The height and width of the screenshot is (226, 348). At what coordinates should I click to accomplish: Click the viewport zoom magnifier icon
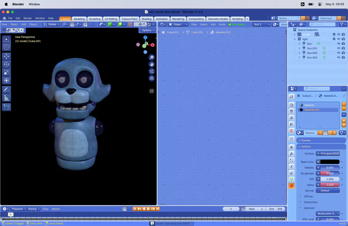point(152,58)
